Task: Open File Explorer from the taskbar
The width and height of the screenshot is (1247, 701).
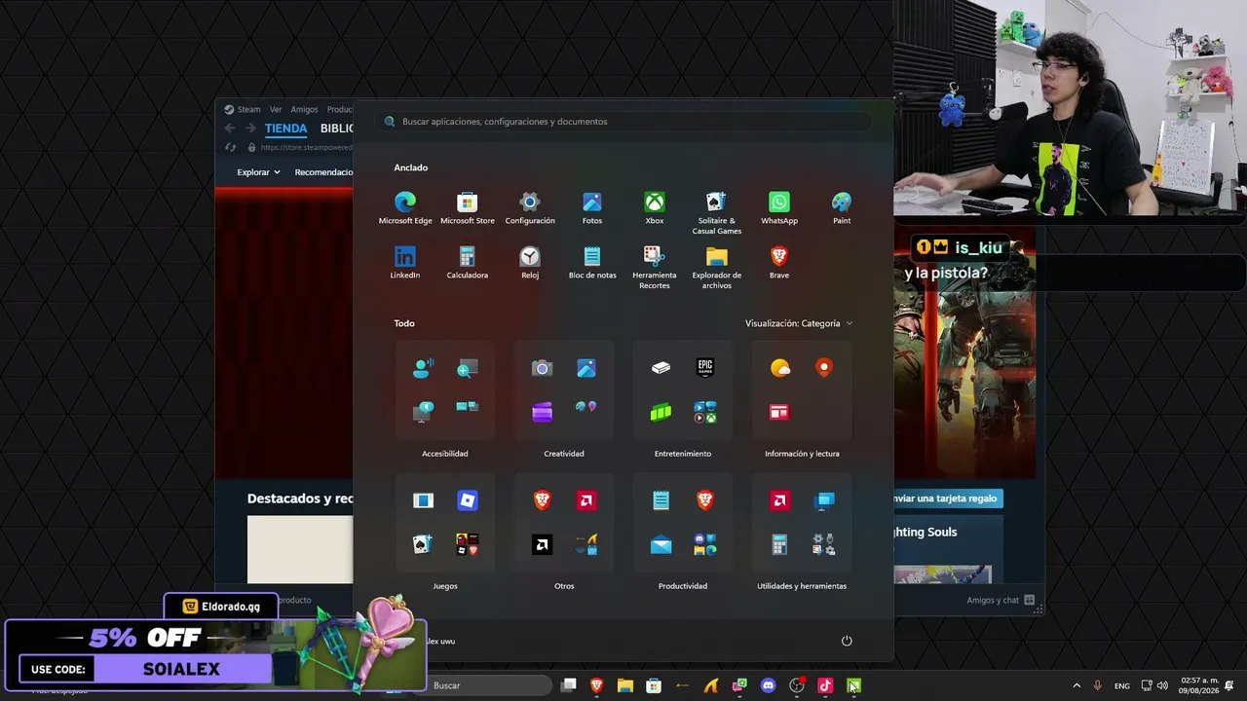Action: (625, 685)
